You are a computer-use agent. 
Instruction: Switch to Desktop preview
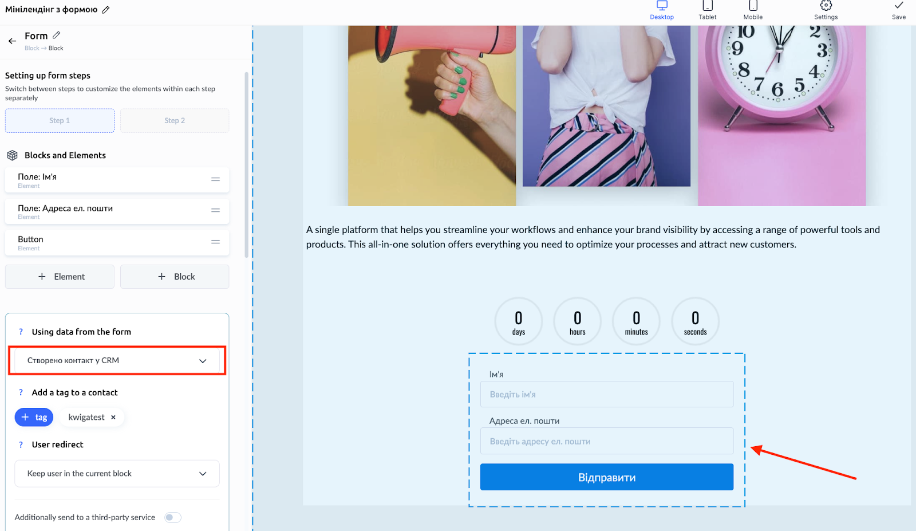662,10
